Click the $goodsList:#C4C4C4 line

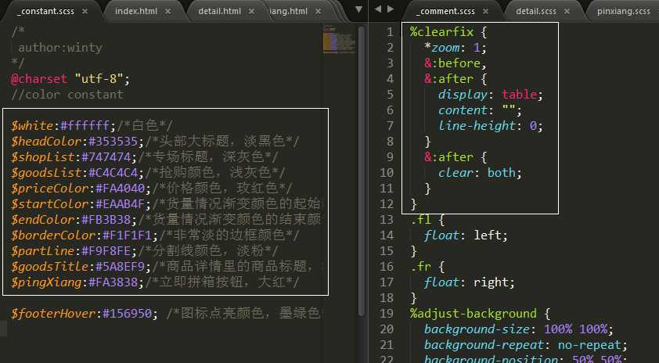pyautogui.click(x=148, y=172)
